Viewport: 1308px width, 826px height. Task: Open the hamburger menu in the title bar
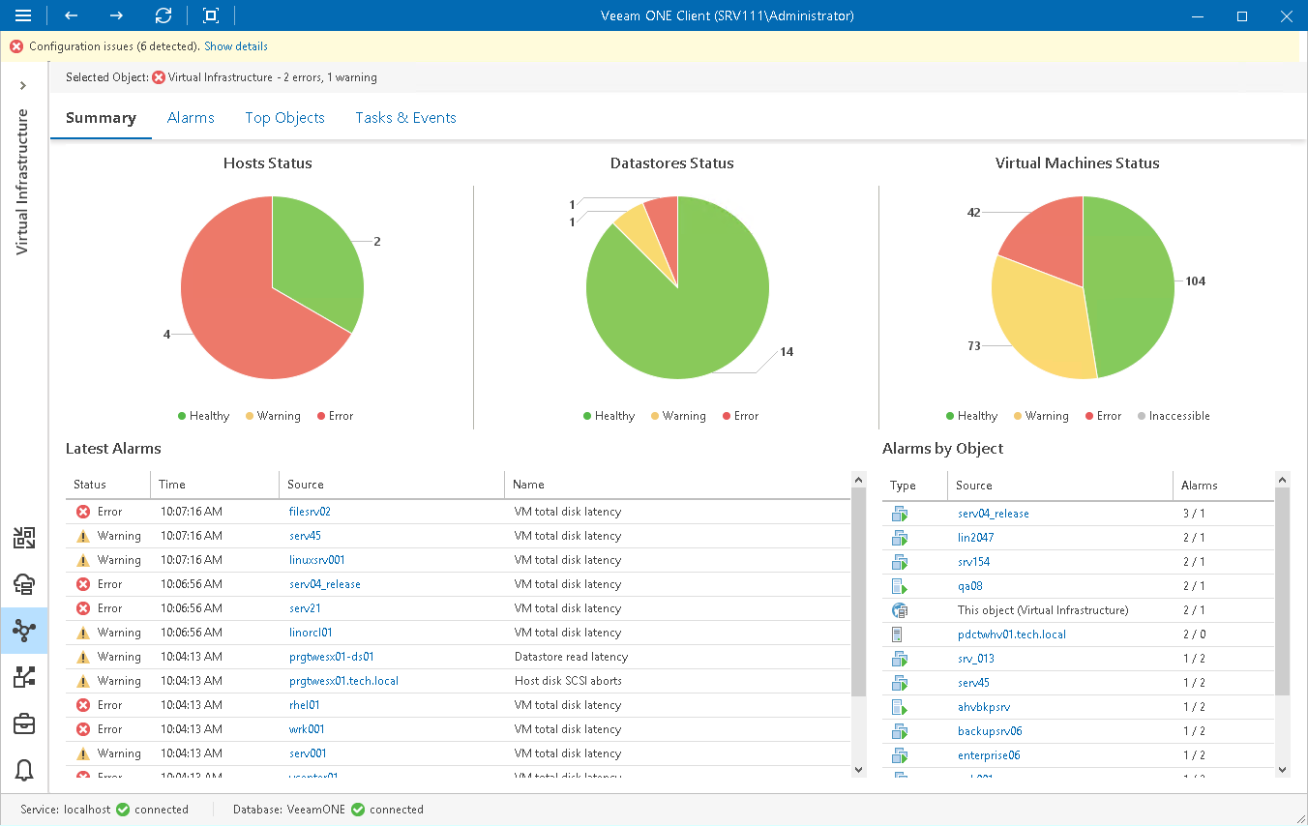[24, 15]
